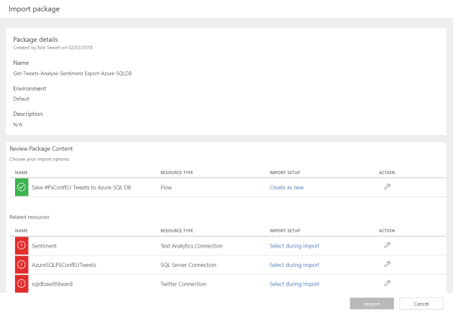This screenshot has width=453, height=313.
Task: Click the edit wrench for Sentiment connection
Action: (x=387, y=245)
